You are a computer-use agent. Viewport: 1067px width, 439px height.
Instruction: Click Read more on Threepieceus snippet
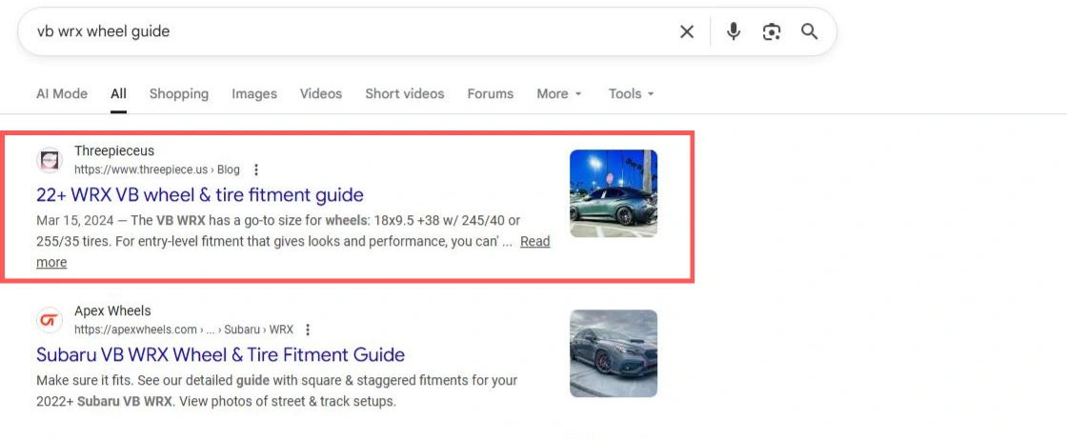[x=293, y=251]
